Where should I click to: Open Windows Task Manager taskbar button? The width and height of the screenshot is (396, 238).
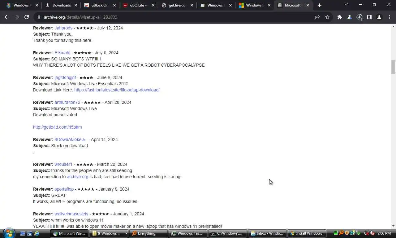point(188,233)
